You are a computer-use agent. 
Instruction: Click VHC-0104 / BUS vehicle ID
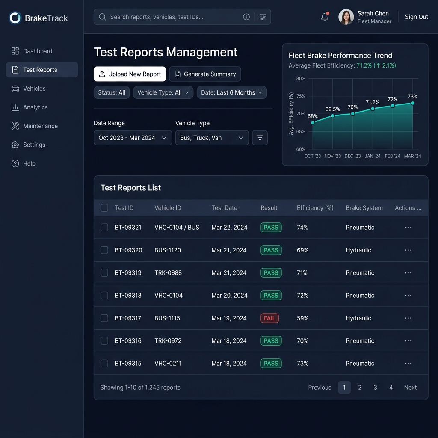tap(177, 228)
